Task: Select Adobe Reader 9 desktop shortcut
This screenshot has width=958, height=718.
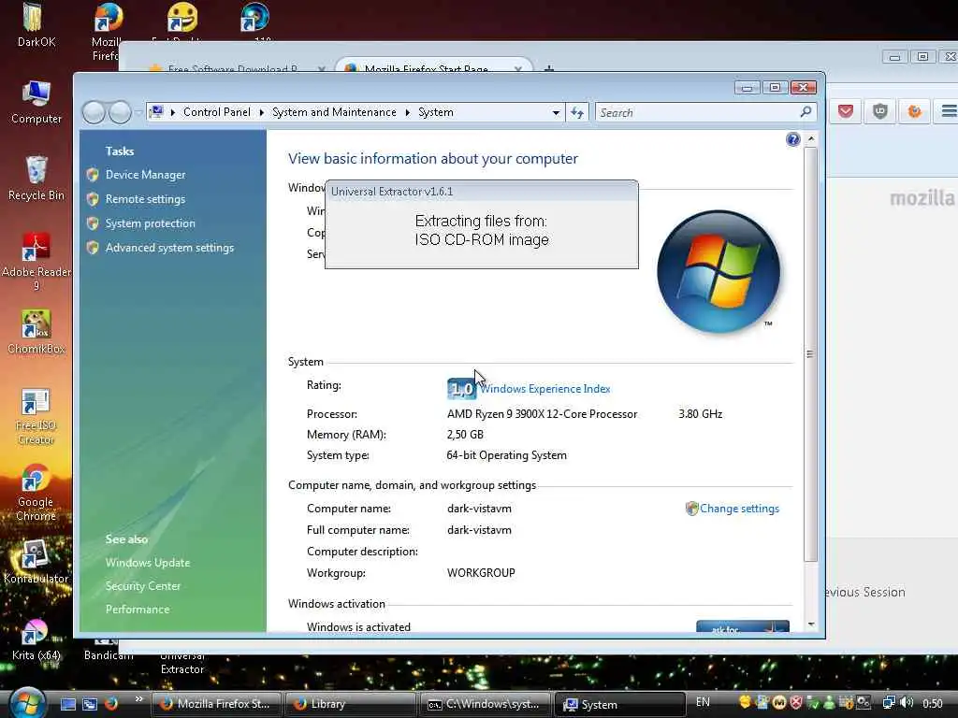Action: point(36,262)
